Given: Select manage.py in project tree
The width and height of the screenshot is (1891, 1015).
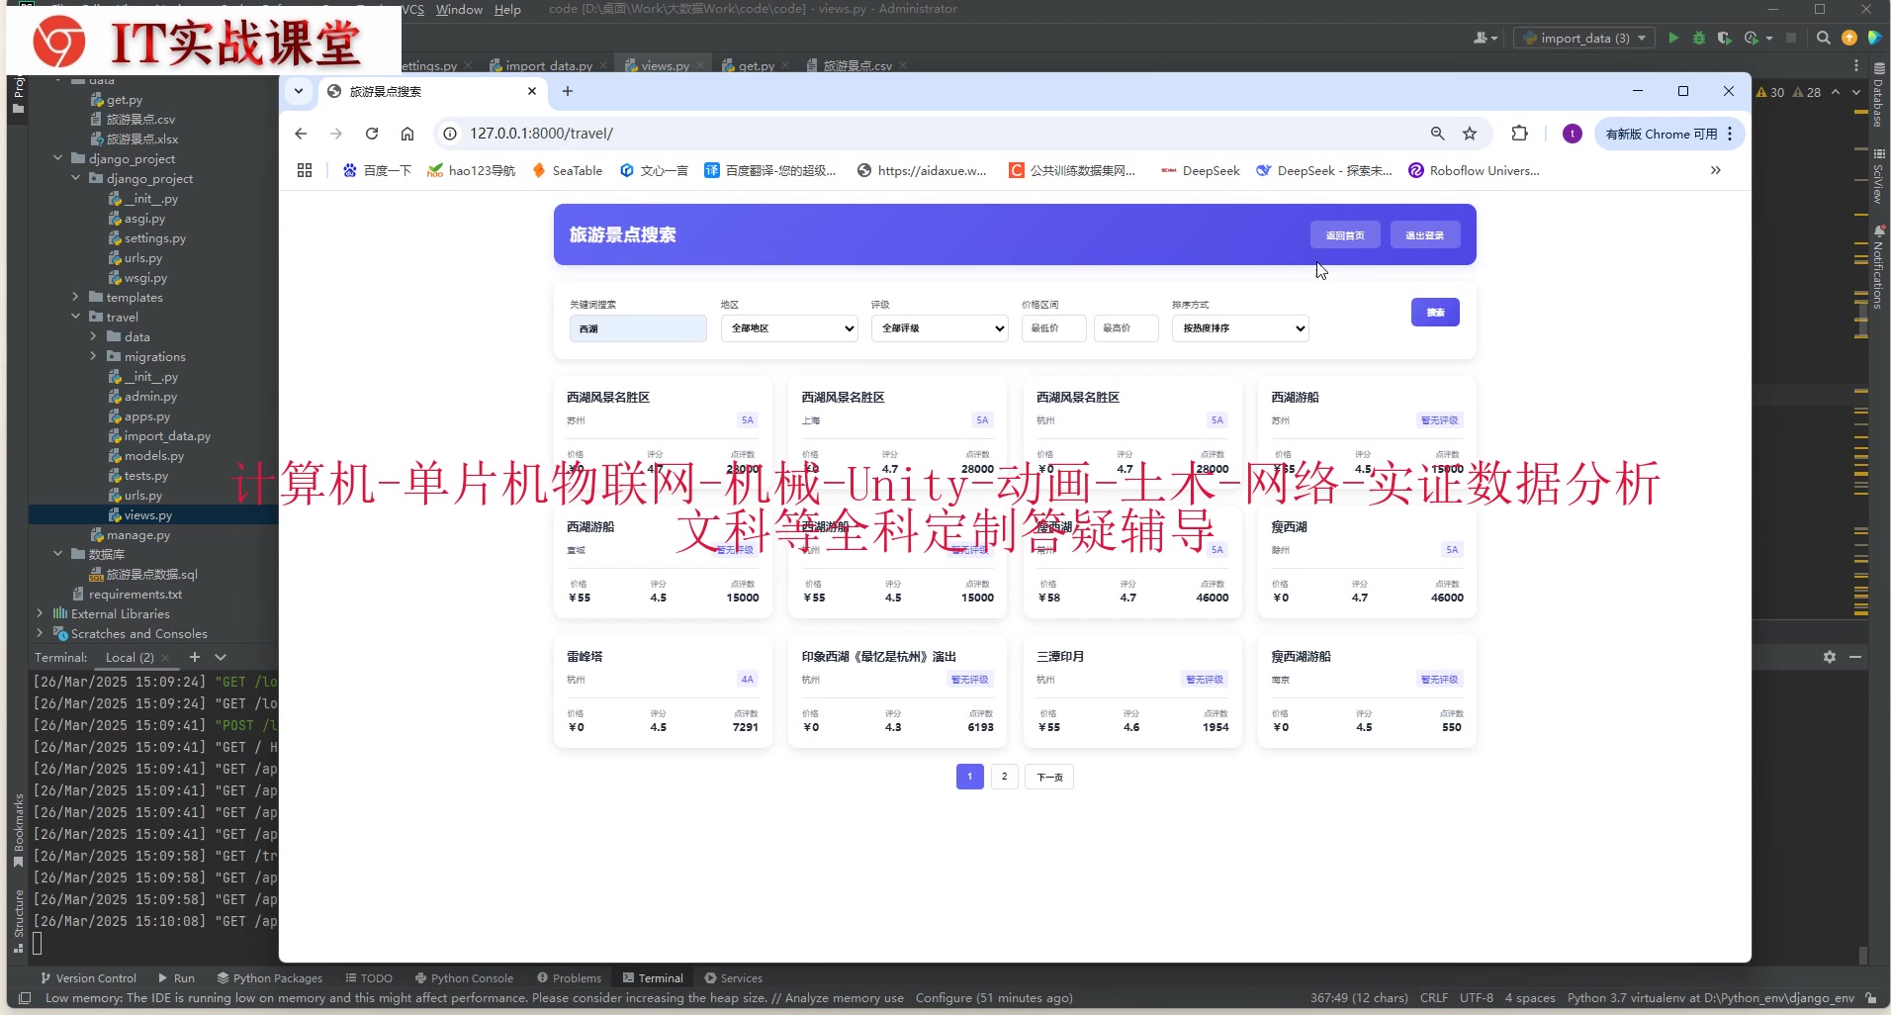Looking at the screenshot, I should [137, 534].
